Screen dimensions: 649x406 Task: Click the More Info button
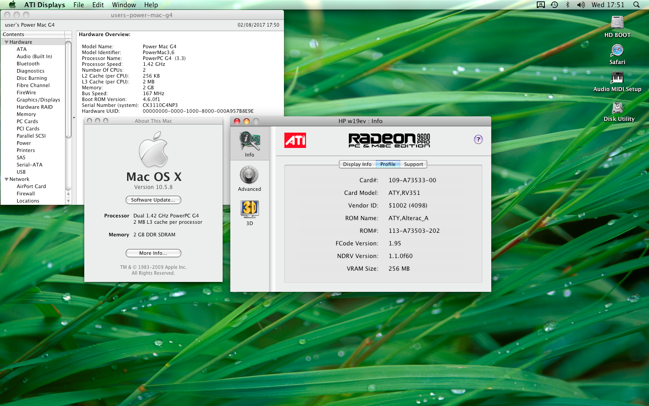(x=153, y=253)
